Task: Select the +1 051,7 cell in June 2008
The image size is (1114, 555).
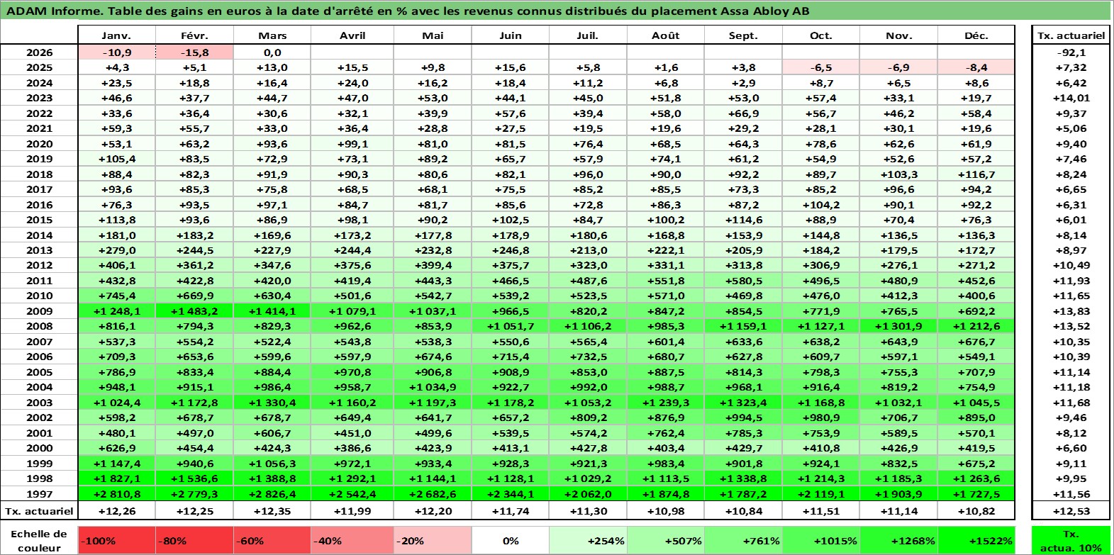Action: tap(511, 326)
